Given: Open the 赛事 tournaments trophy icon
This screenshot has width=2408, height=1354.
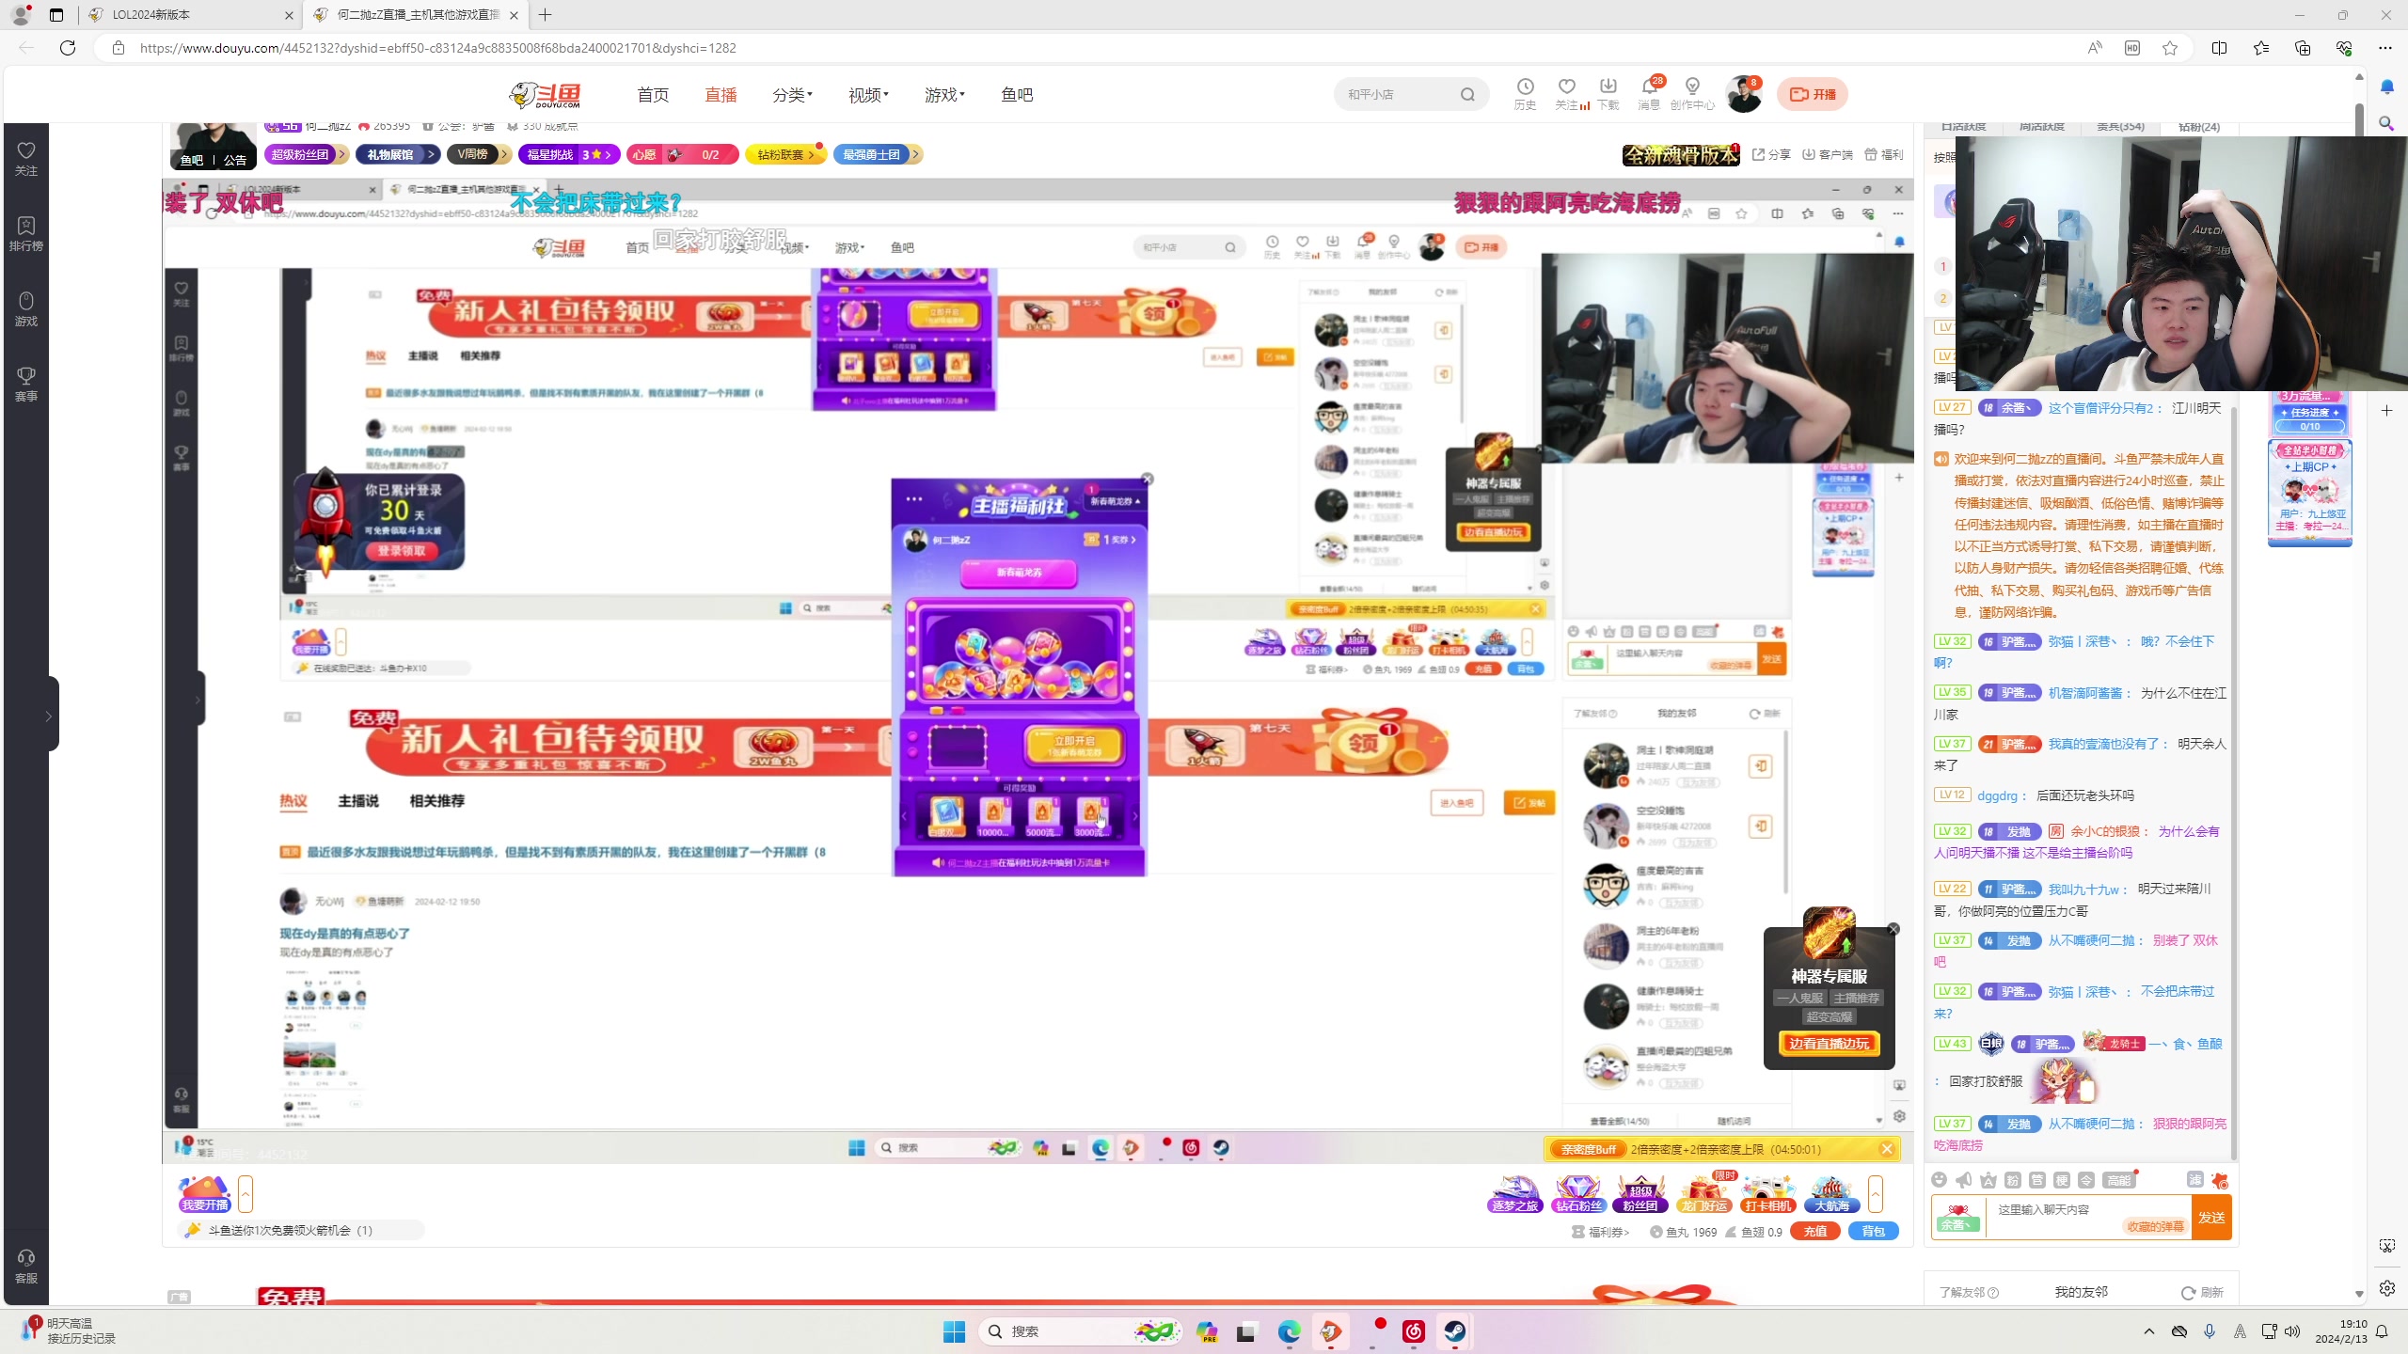Looking at the screenshot, I should pos(26,384).
